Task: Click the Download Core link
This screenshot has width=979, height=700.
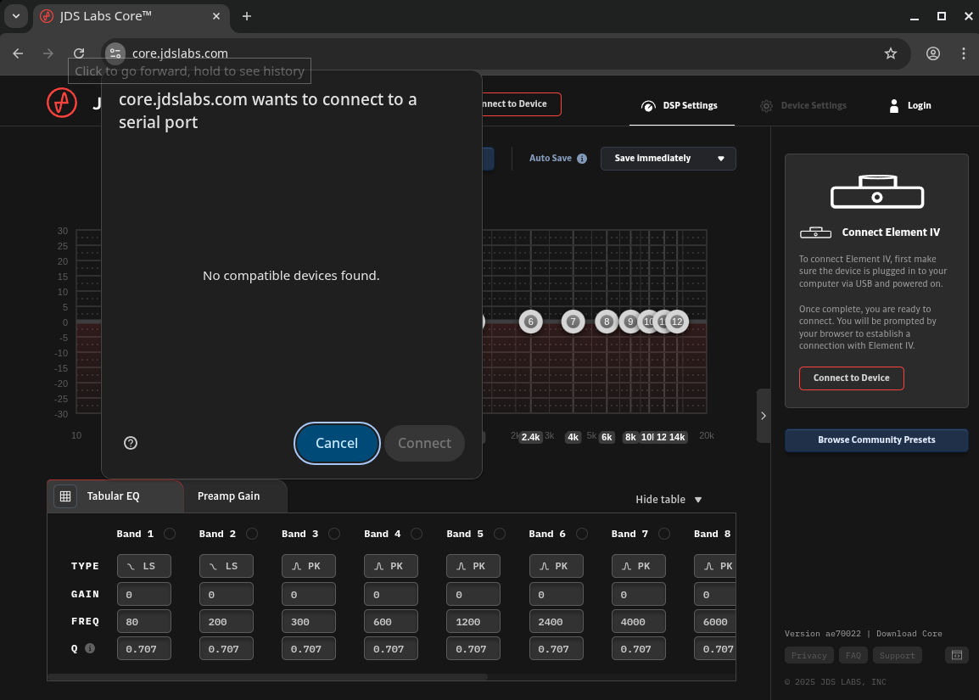Action: click(x=909, y=634)
